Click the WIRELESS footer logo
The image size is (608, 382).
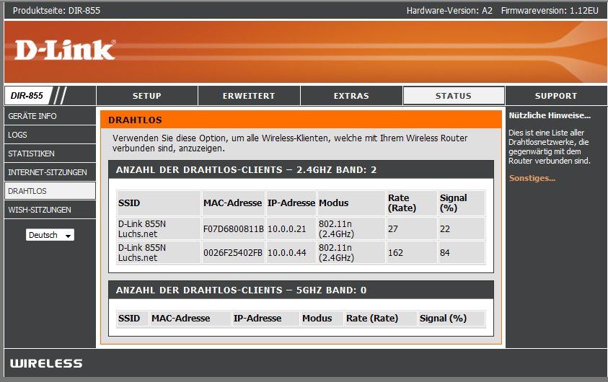(46, 363)
